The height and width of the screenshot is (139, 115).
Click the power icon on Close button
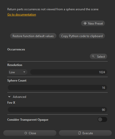(26, 133)
